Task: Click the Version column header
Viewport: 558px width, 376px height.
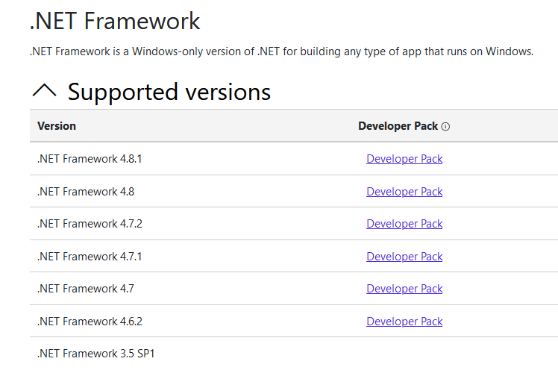Action: [x=57, y=126]
